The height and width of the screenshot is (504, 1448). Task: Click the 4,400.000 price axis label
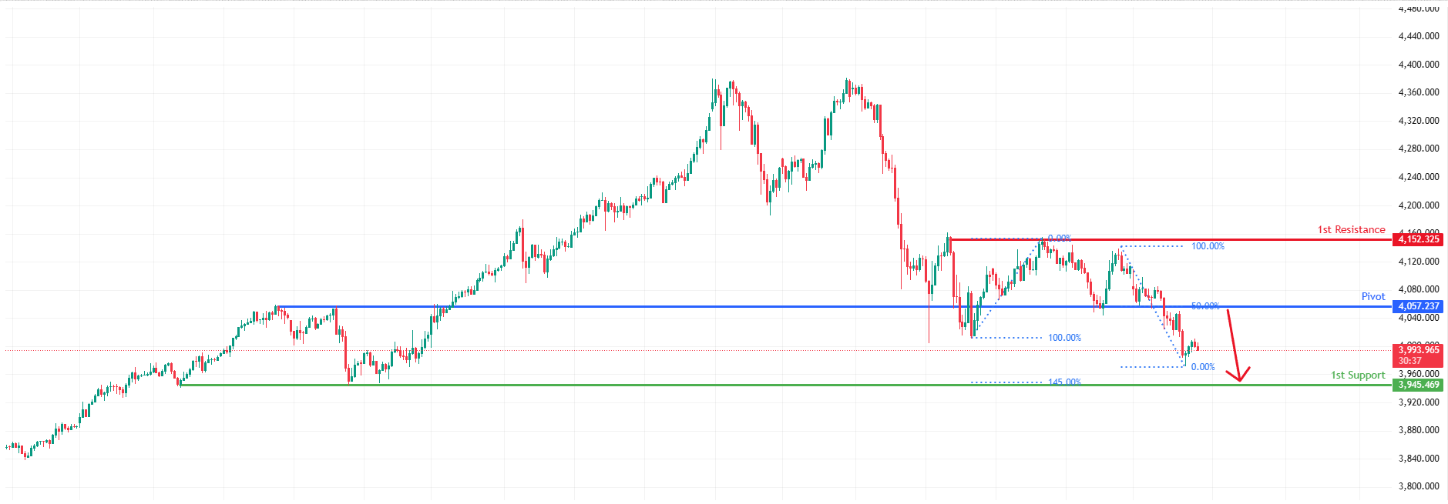point(1418,64)
